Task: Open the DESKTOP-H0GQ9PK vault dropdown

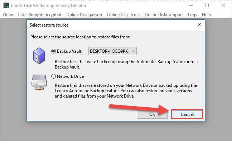Action: pyautogui.click(x=112, y=51)
